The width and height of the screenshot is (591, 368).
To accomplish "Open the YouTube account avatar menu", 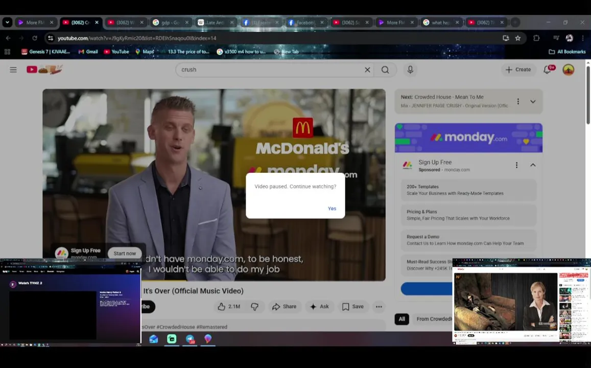I will [x=569, y=70].
